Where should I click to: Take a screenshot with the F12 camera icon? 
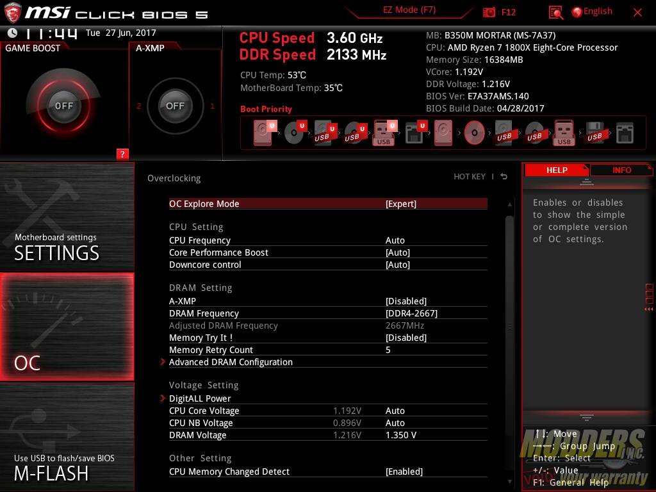click(x=489, y=12)
